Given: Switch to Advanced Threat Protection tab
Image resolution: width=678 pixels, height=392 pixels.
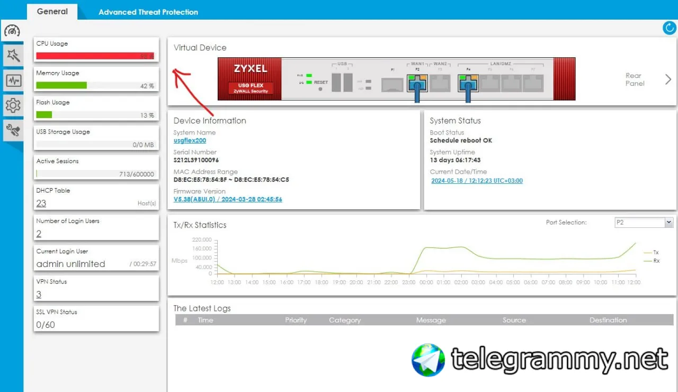Looking at the screenshot, I should tap(148, 12).
